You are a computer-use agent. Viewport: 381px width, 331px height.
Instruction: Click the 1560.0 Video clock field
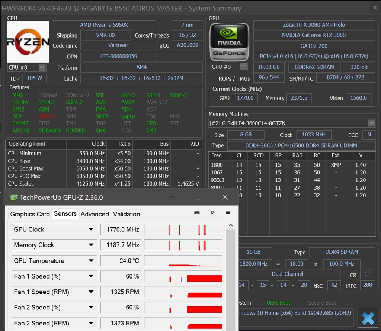coord(358,98)
